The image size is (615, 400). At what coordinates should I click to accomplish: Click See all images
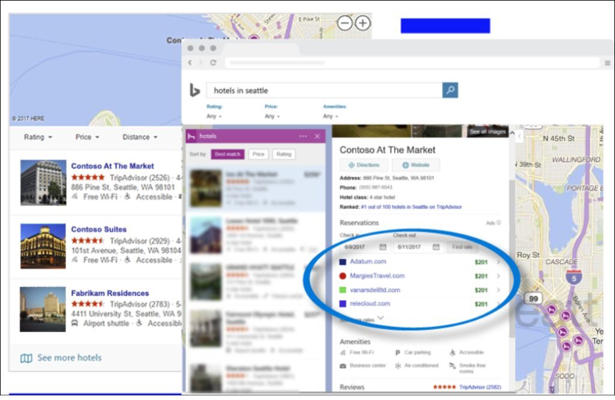point(488,132)
